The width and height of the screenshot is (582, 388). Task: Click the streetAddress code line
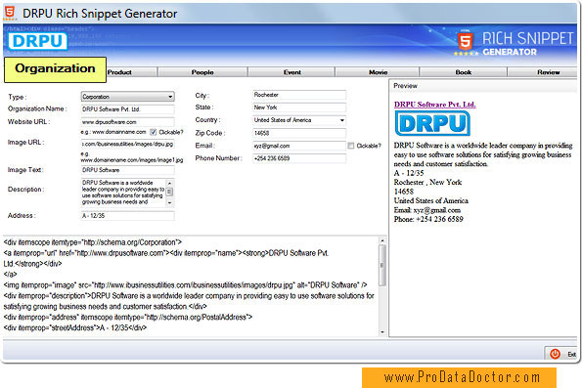[75, 328]
